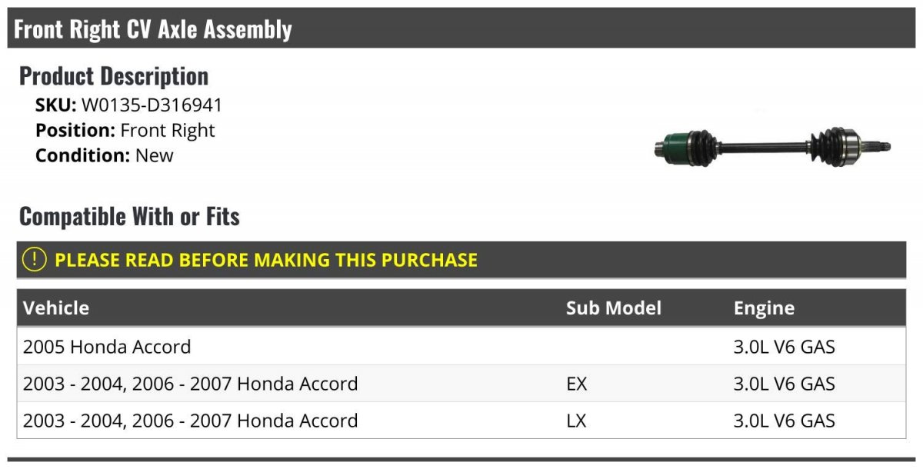Click the Position: Front Right text
This screenshot has height=469, width=923.
point(125,130)
